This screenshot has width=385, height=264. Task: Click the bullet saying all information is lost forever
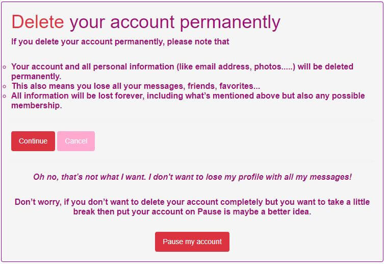click(188, 101)
